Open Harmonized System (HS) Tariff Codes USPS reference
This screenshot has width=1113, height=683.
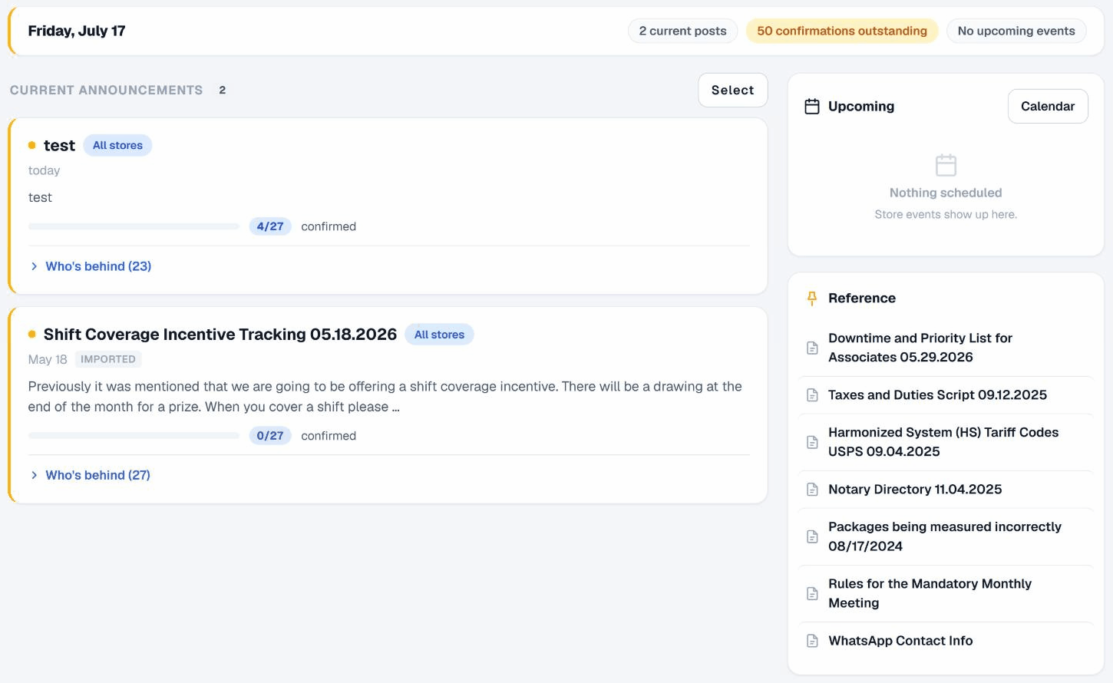(946, 442)
